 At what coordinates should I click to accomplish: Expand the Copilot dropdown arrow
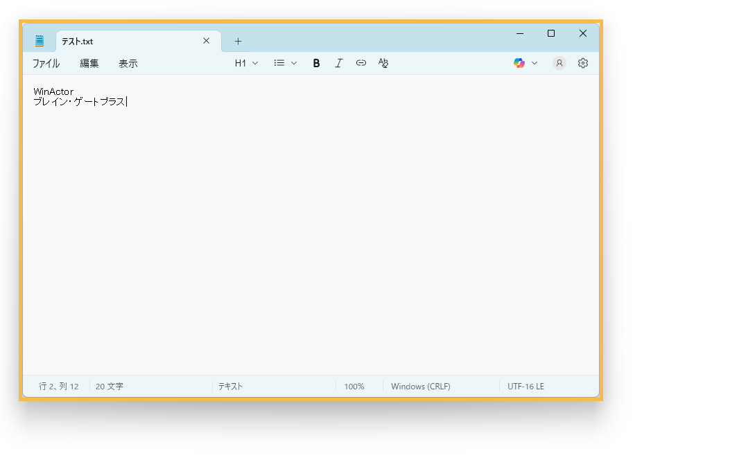[535, 63]
